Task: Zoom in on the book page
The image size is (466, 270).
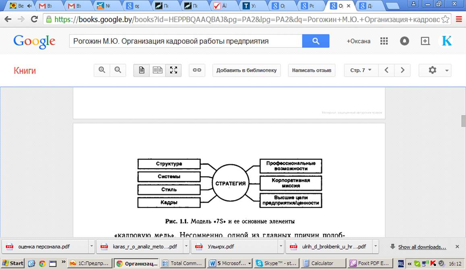Action: pos(102,70)
